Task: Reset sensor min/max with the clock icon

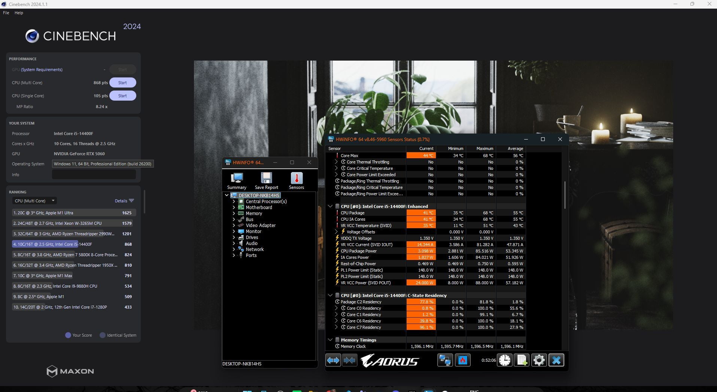Action: tap(505, 360)
